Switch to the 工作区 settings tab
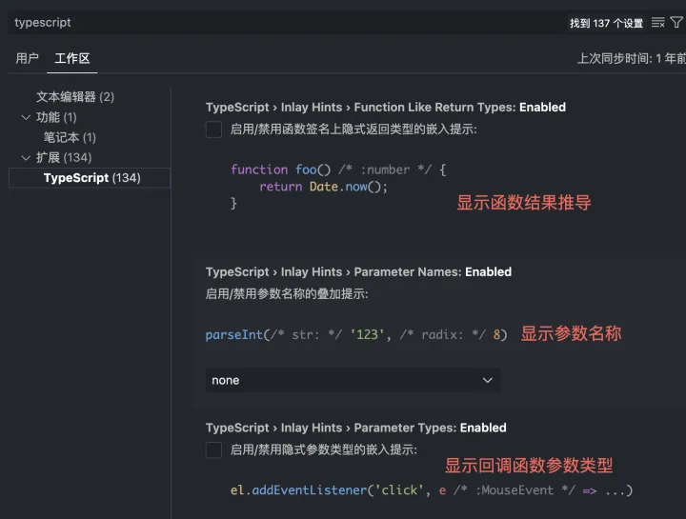Image resolution: width=686 pixels, height=519 pixels. tap(72, 58)
